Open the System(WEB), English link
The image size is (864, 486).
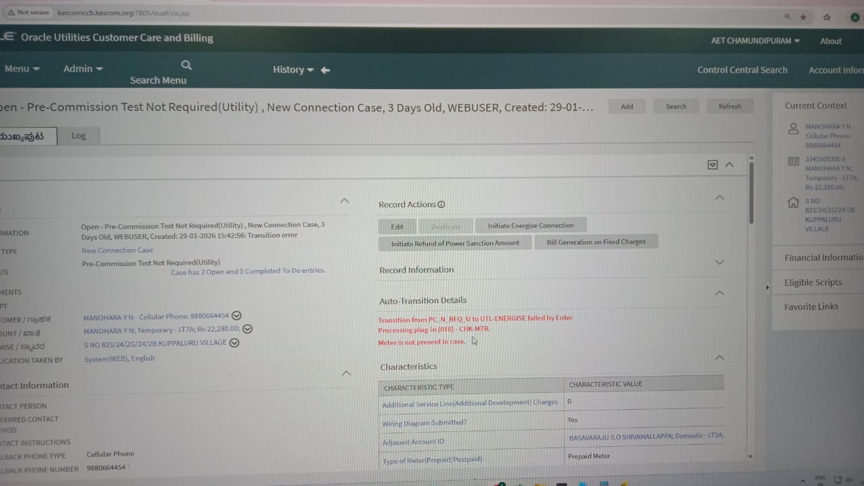coord(119,359)
